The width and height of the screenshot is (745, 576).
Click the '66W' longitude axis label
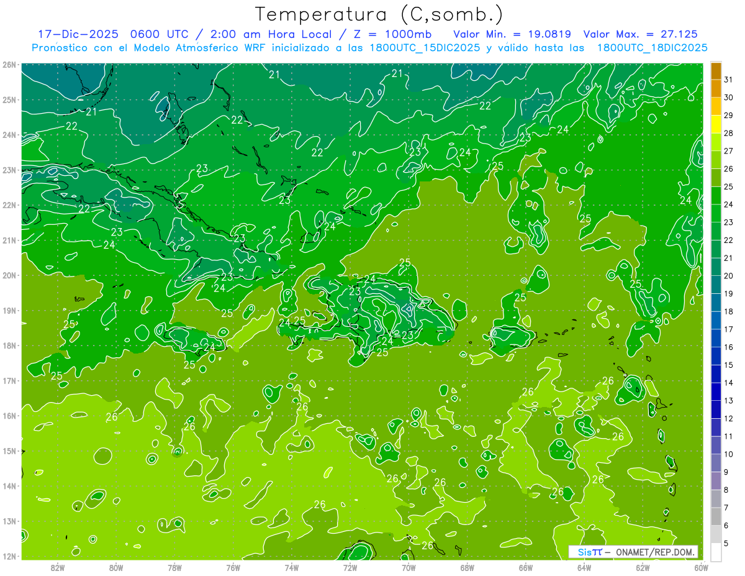[526, 567]
